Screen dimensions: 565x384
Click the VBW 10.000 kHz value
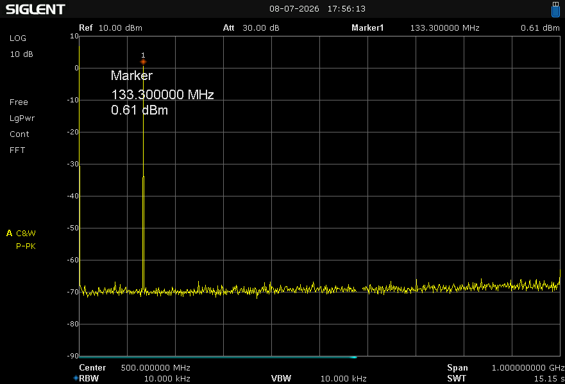point(343,379)
